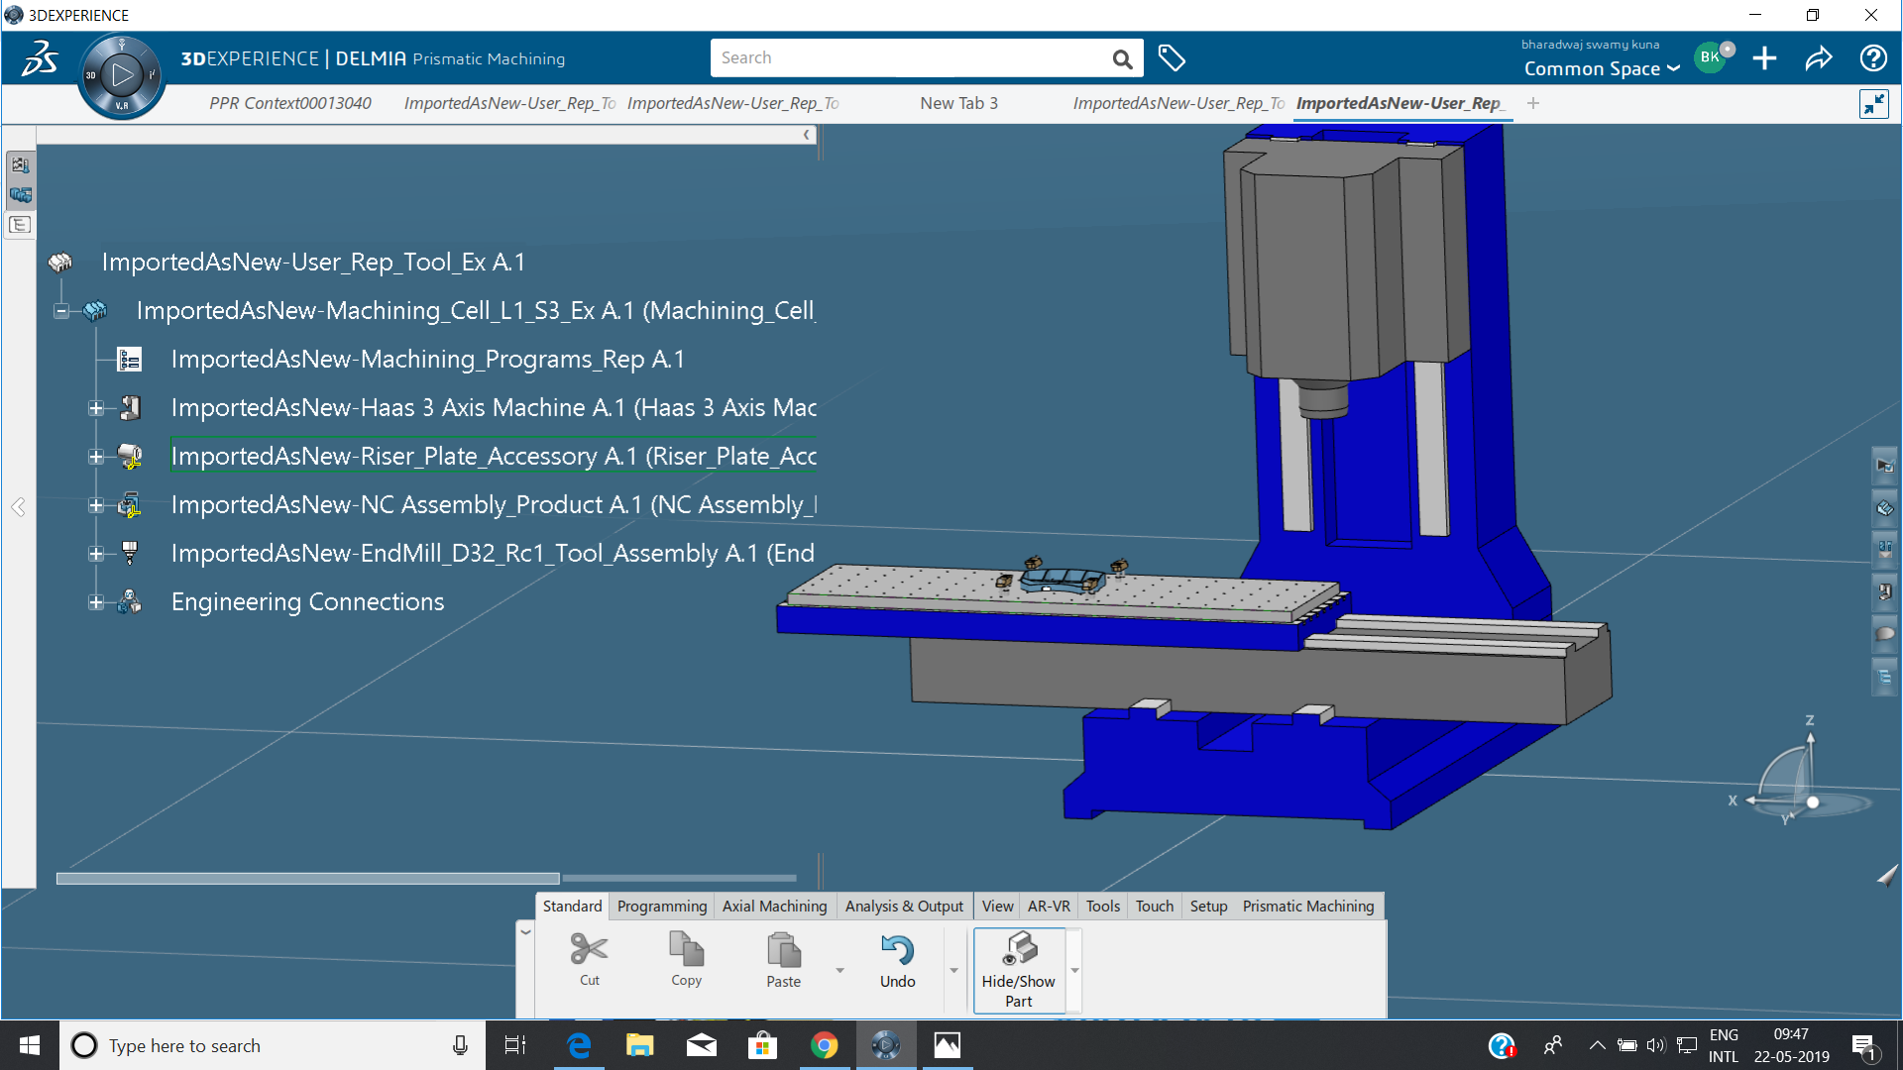Open the Common Space dropdown
Screen dimensions: 1903x1070
pyautogui.click(x=1602, y=68)
